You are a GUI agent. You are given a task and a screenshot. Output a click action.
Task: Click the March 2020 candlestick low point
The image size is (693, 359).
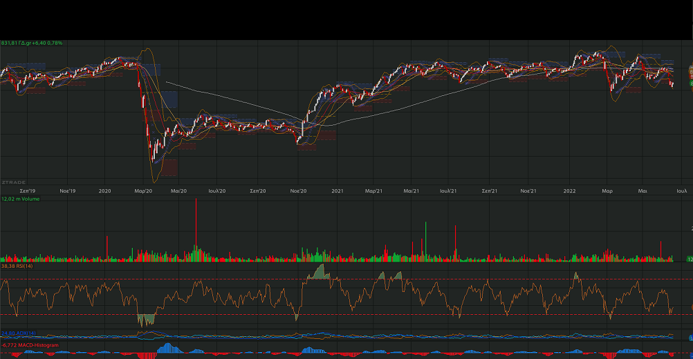[x=153, y=161]
